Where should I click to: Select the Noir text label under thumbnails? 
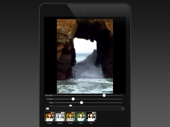coord(91,123)
